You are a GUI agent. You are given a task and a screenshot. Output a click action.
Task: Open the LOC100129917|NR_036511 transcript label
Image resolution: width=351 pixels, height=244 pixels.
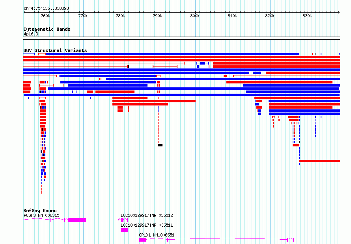(x=147, y=225)
